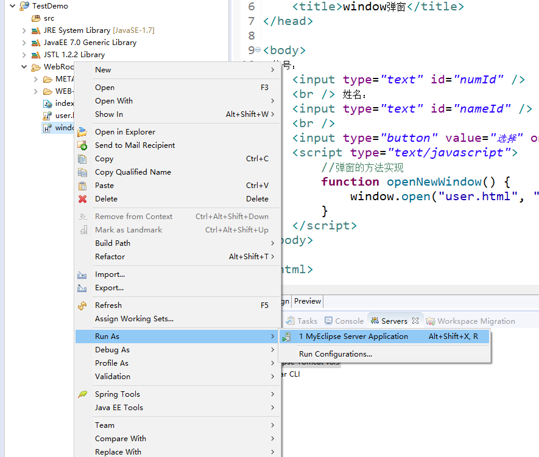Open the Java EE Tools submenu
The image size is (539, 457).
tap(177, 408)
